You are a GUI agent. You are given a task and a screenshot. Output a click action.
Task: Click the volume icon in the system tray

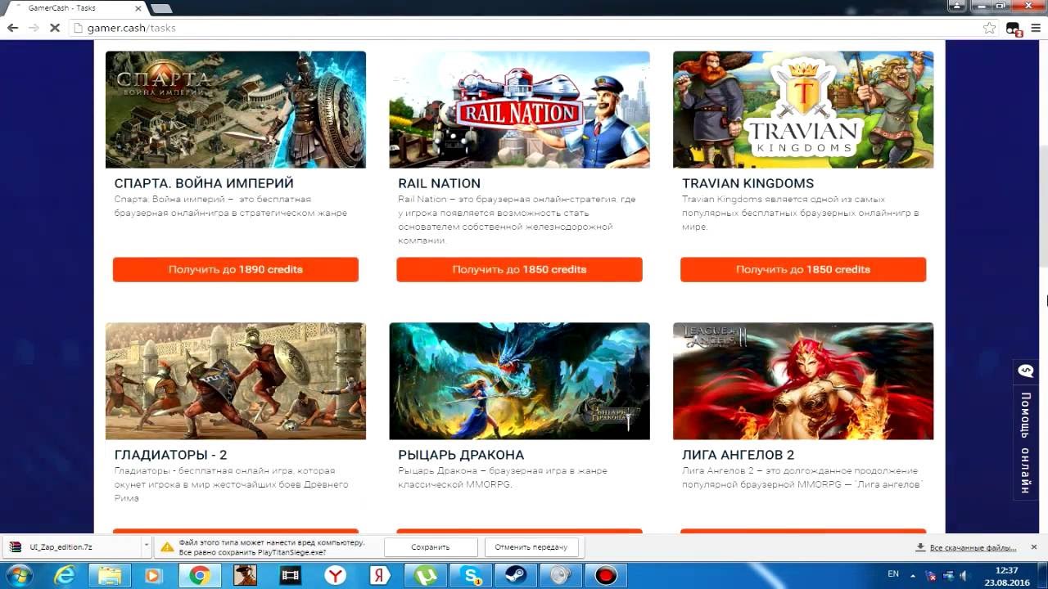point(964,576)
